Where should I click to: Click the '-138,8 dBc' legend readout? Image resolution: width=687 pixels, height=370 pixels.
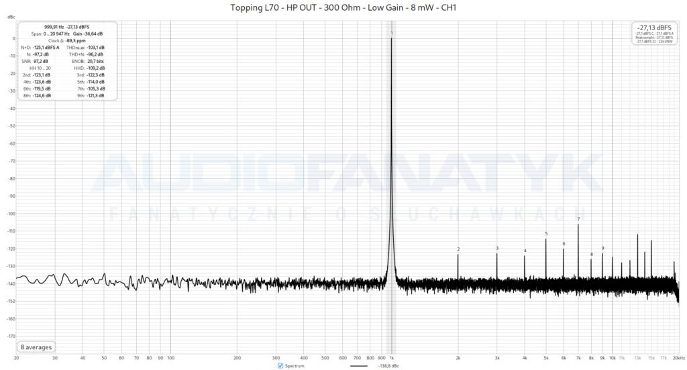pyautogui.click(x=388, y=365)
